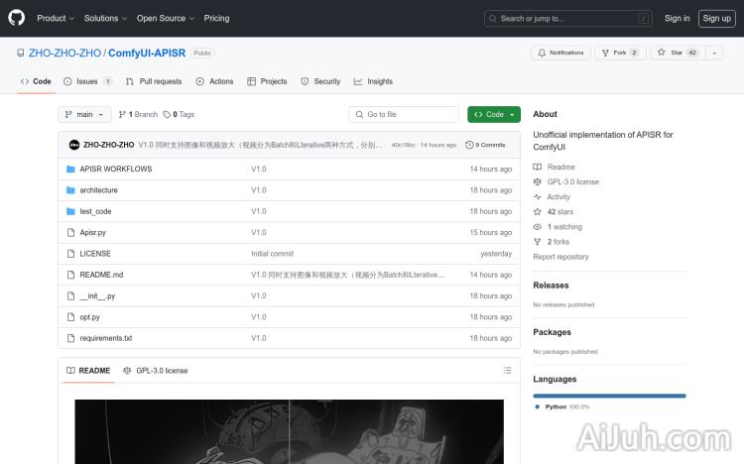Click the Apisr.py file icon

(70, 232)
